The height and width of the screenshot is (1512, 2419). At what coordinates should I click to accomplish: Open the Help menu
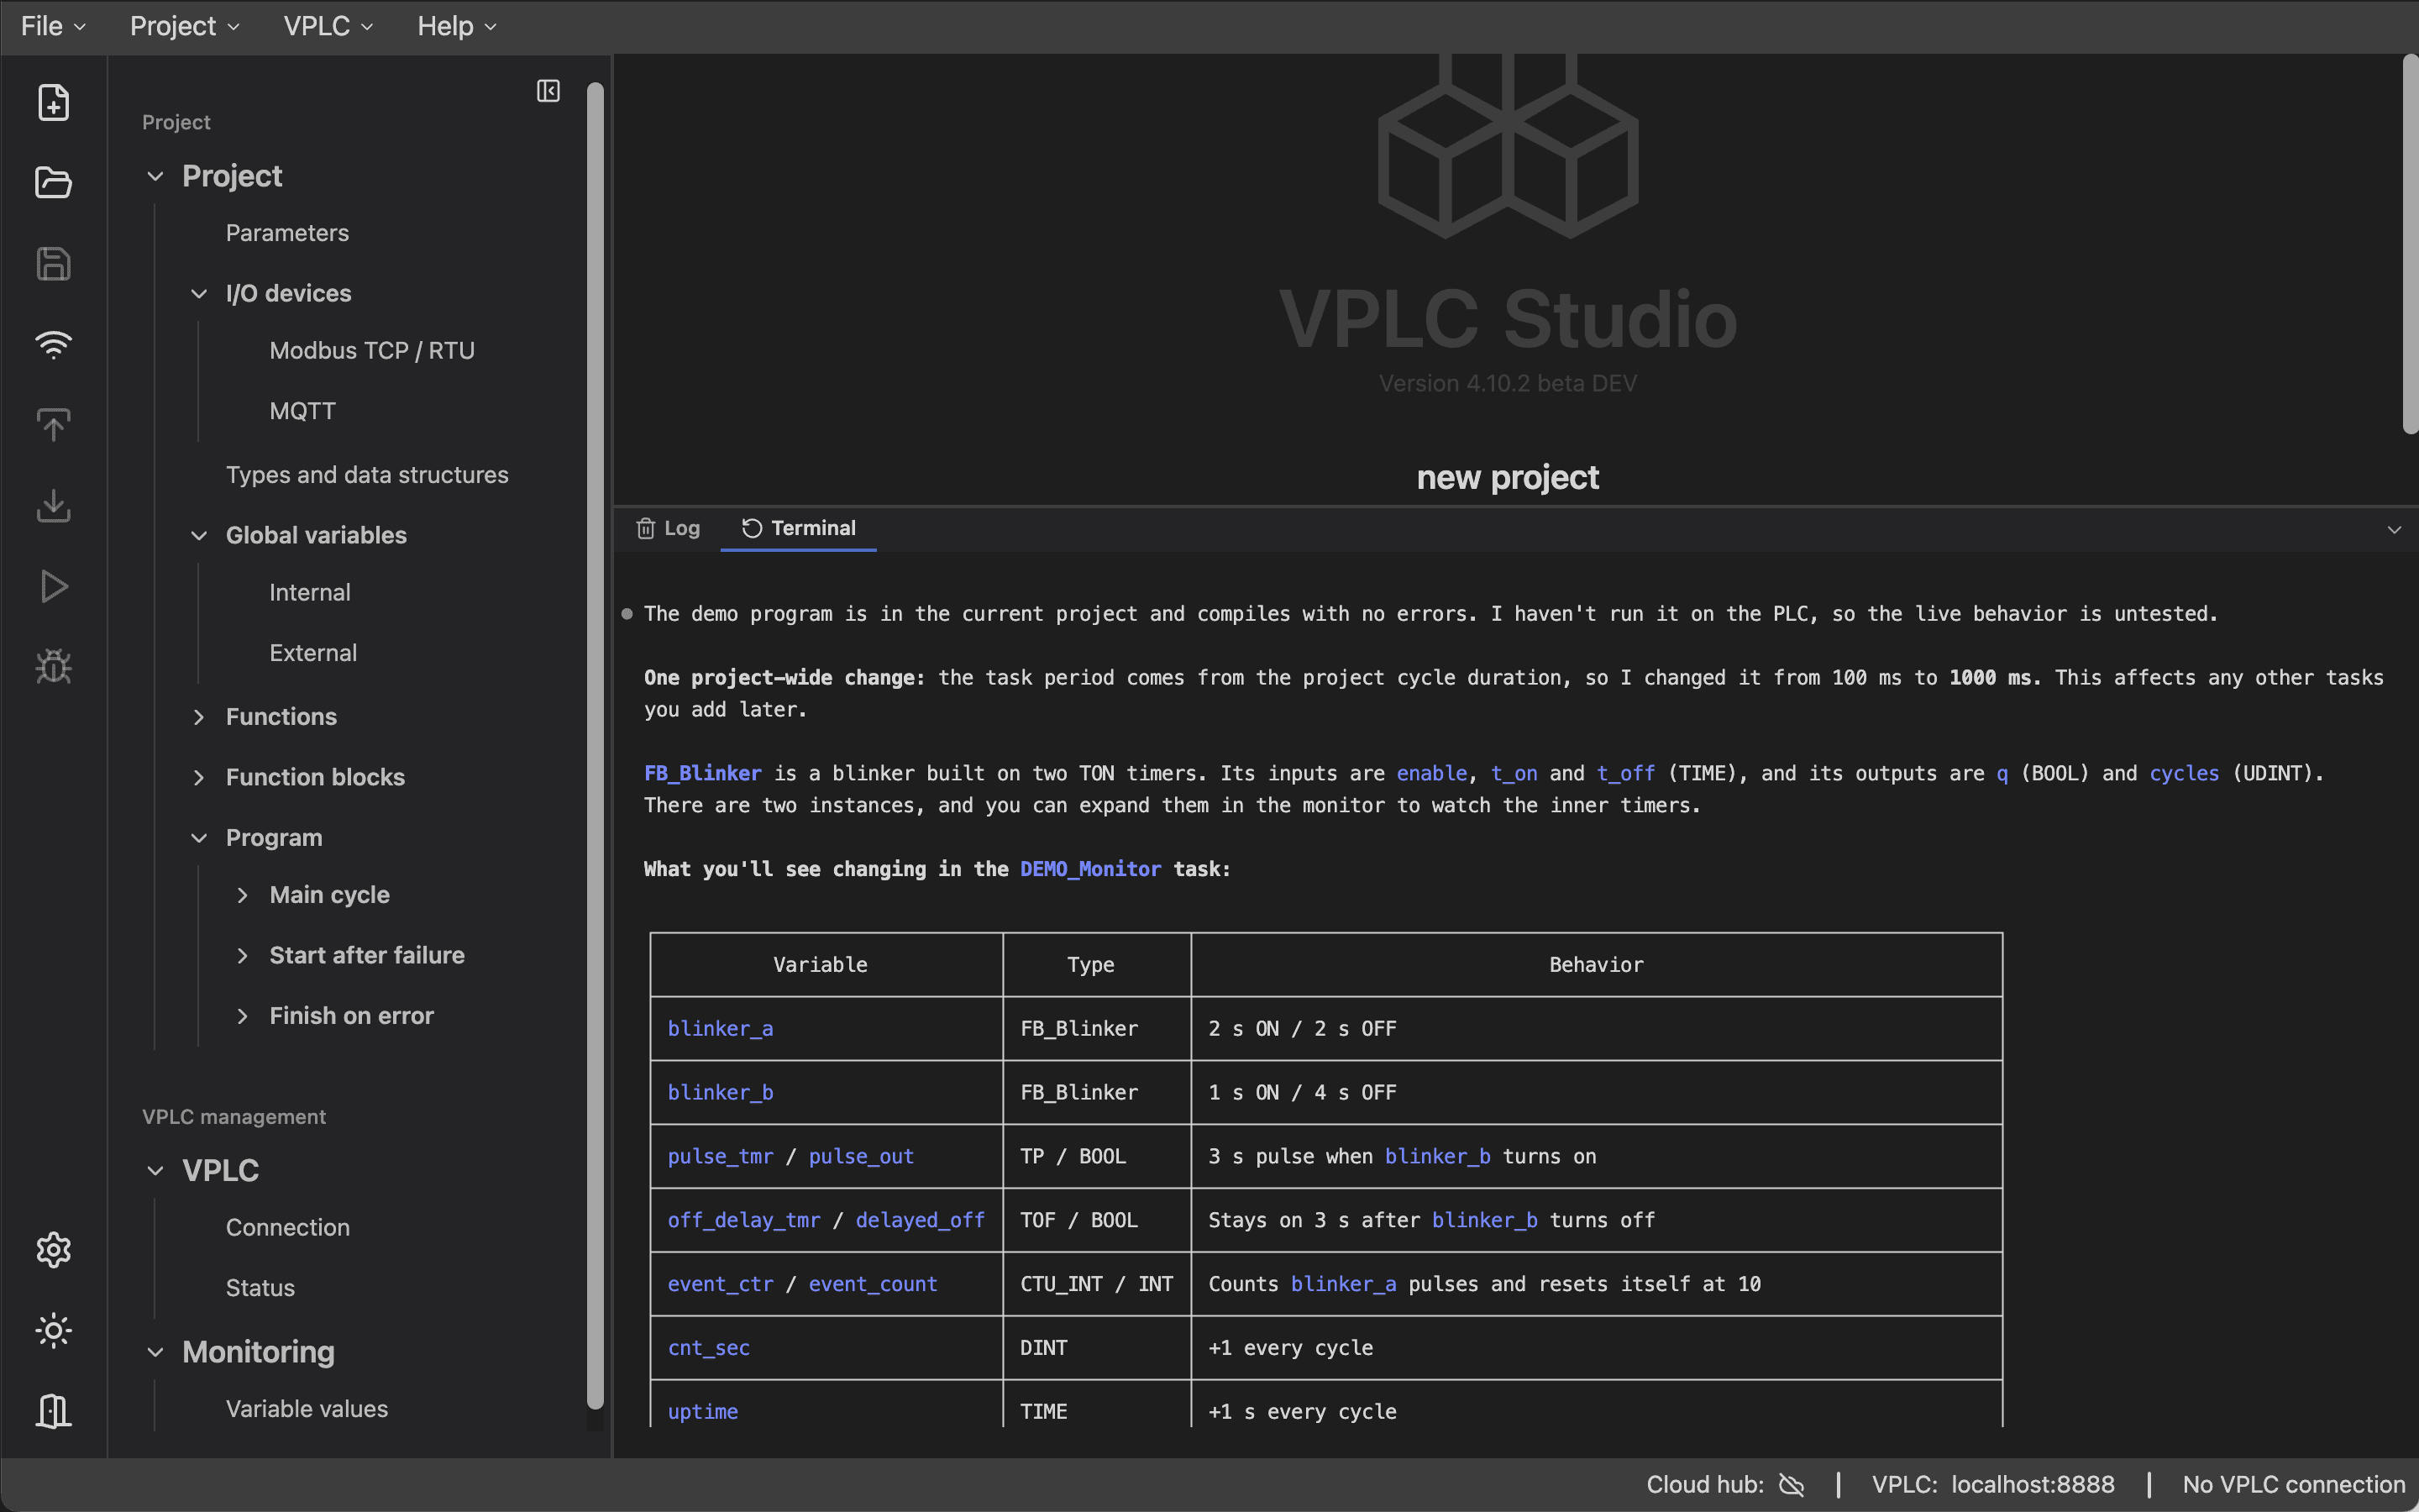pos(456,26)
